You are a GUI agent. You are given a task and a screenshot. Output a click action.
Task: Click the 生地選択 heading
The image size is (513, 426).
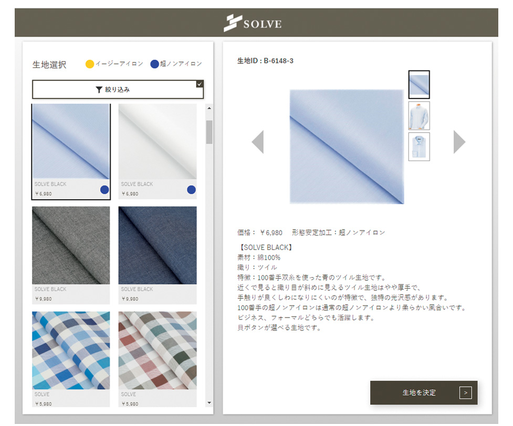(49, 65)
